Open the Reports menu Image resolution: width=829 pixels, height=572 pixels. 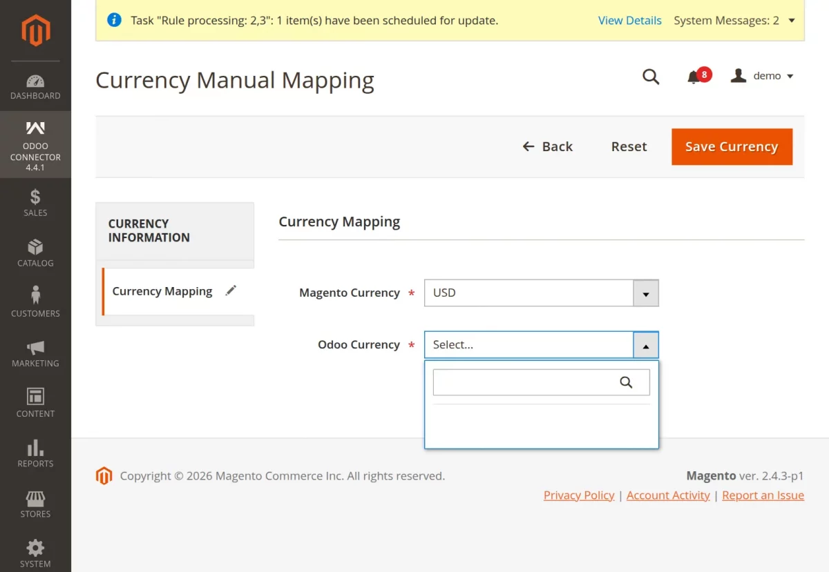[35, 454]
